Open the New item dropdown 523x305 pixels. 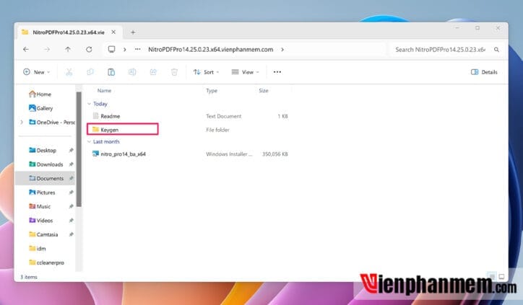(36, 72)
